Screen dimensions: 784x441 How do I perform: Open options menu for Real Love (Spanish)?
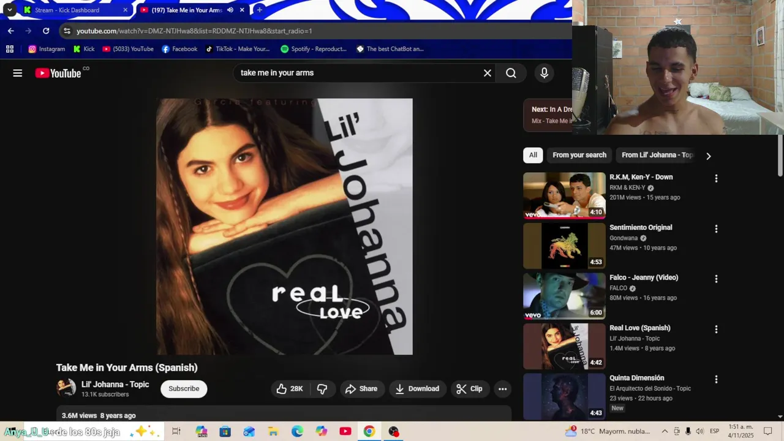point(716,329)
